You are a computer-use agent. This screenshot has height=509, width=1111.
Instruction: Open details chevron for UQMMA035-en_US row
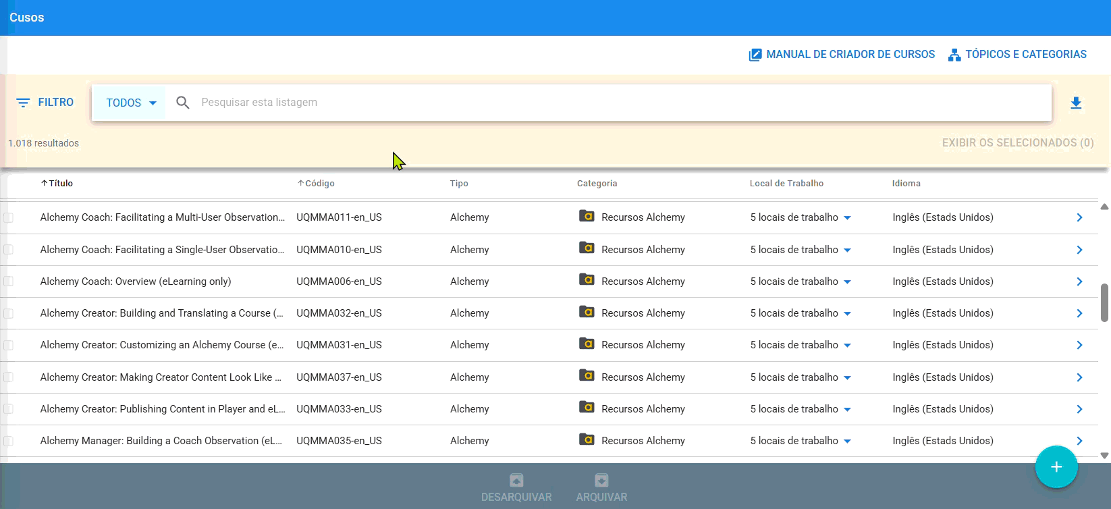coord(1079,441)
